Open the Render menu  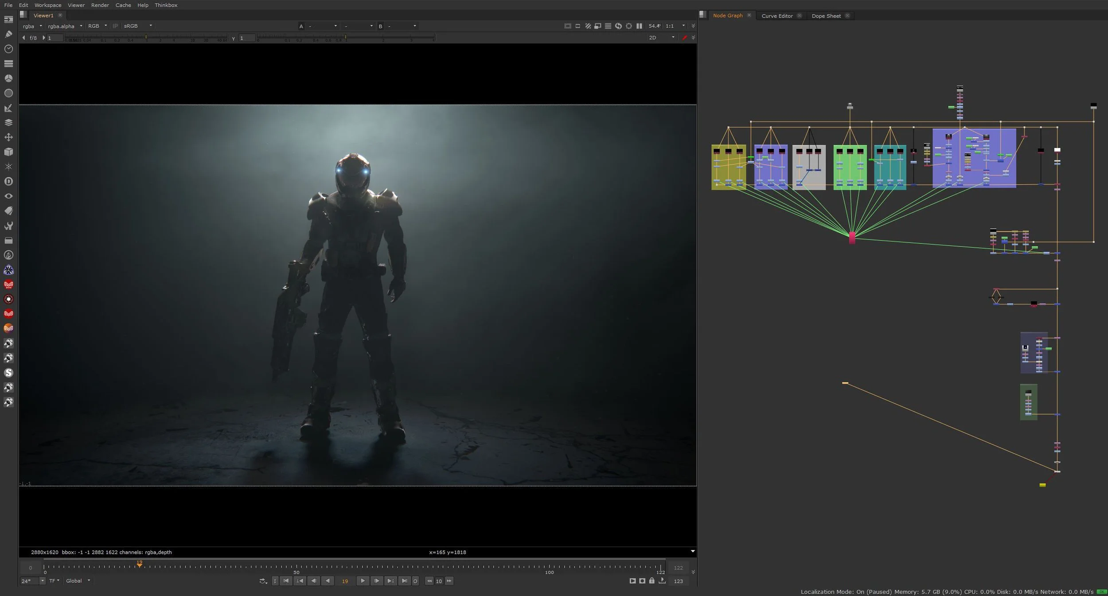(x=100, y=5)
